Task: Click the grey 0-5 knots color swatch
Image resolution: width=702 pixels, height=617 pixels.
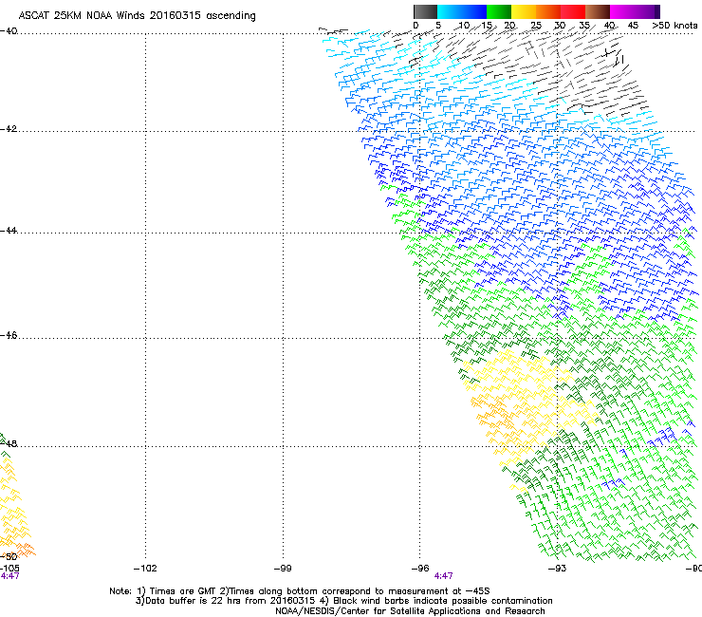Action: (x=425, y=11)
